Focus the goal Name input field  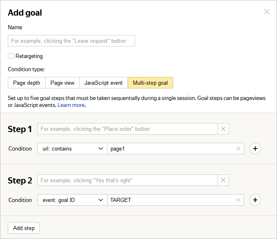71,41
